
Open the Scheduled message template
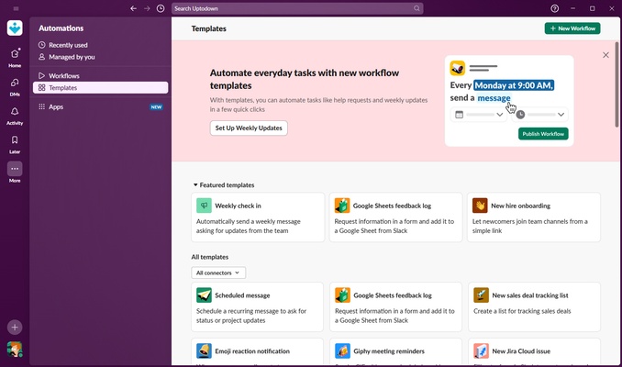(257, 306)
